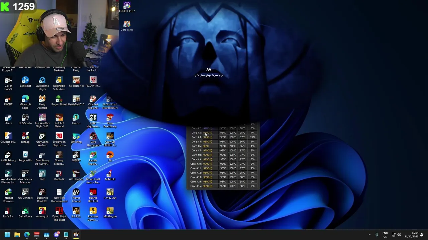Select ELDEN RING NIGHTREIGN icon

110,102
